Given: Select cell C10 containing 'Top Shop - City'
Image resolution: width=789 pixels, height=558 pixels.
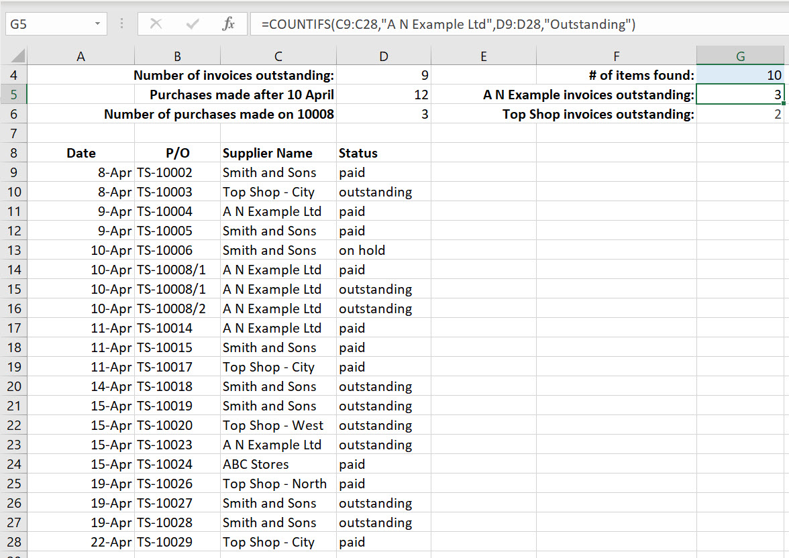Looking at the screenshot, I should pyautogui.click(x=277, y=192).
